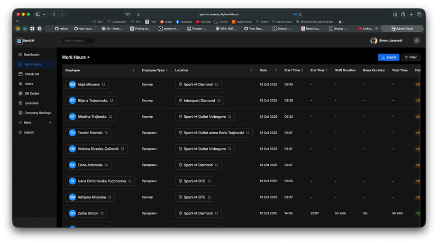
Task: Open external link for Intersport Diamond location
Action: [x=220, y=100]
